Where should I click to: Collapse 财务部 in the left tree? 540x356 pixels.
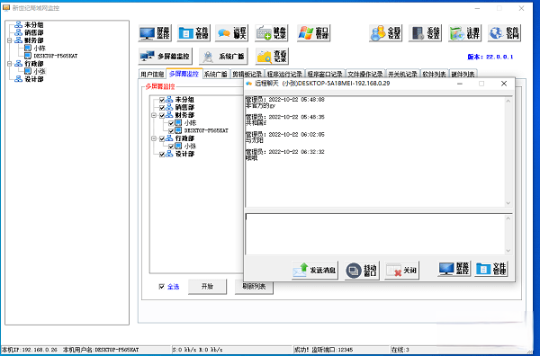10,40
